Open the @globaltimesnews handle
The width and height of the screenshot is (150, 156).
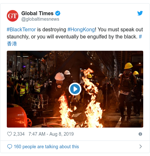click(40, 19)
